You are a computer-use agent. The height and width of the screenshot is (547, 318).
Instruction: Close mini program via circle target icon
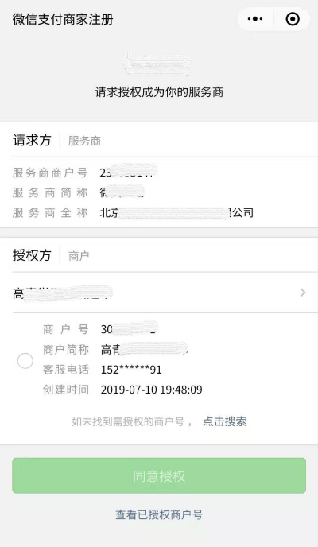coord(293,19)
